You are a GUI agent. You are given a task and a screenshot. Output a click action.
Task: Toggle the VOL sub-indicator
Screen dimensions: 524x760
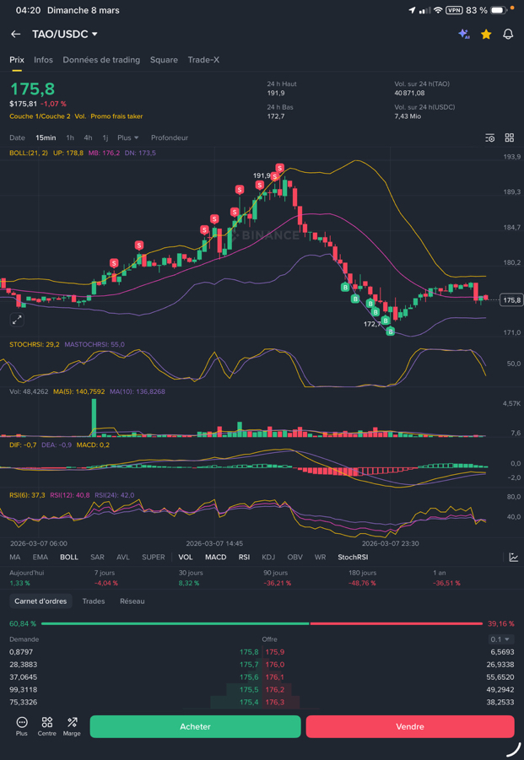[185, 558]
